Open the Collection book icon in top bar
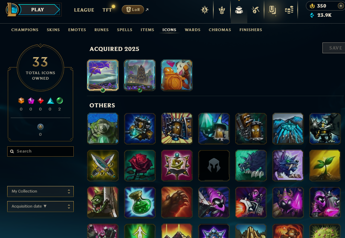345x238 pixels. click(x=272, y=10)
